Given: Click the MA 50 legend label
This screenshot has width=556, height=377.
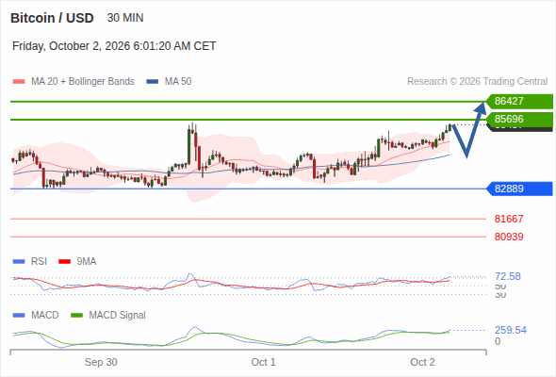Looking at the screenshot, I should click(178, 82).
